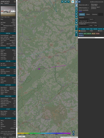Screen dimensions: 104x138
Task: Click the FMS SEL section header
Action: click(8, 61)
